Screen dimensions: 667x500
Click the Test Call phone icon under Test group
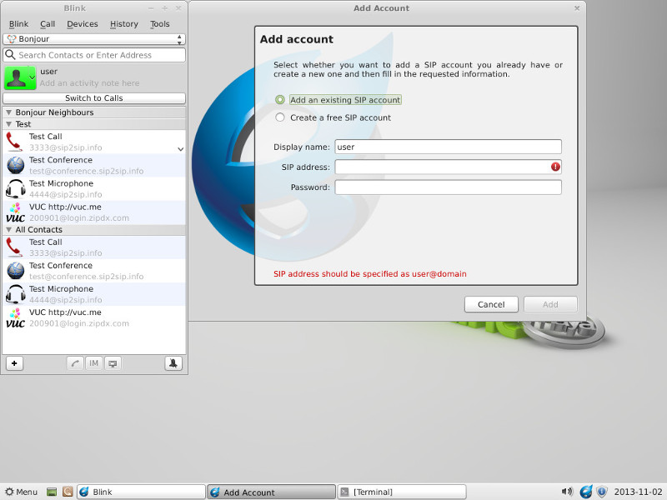coord(14,142)
